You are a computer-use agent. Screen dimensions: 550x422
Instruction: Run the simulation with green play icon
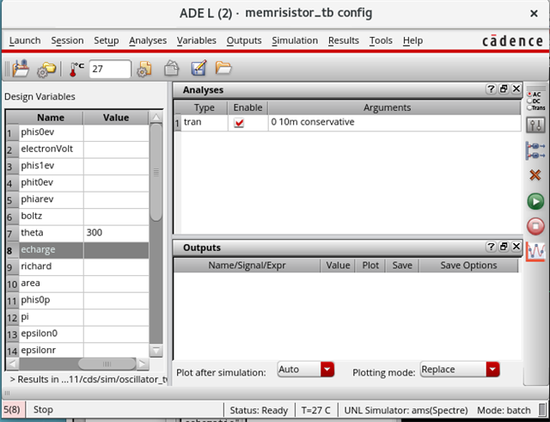coord(535,201)
